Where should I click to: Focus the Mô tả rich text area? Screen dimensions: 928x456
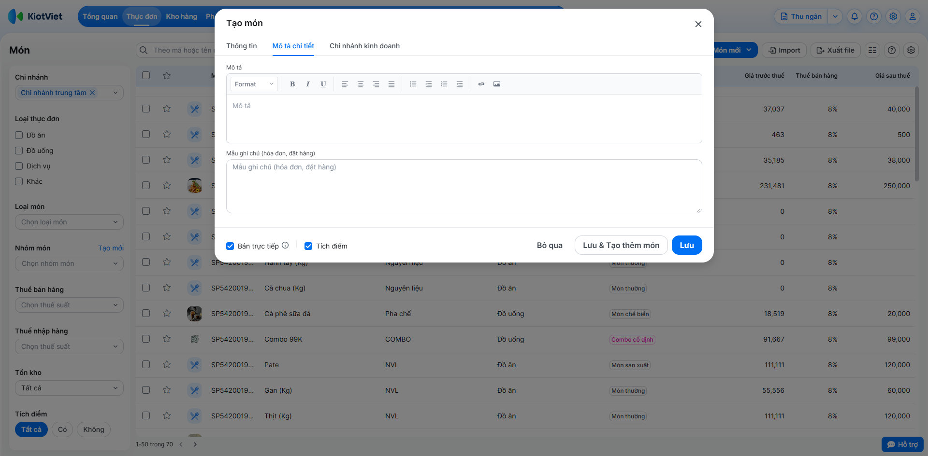(x=464, y=118)
